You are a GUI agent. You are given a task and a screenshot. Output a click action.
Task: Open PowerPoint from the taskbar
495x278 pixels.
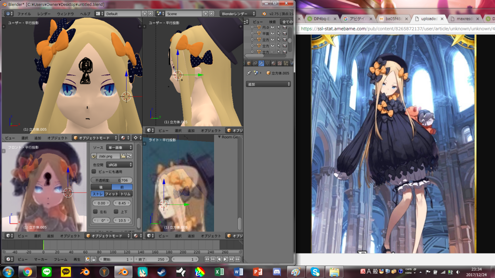coord(258,272)
